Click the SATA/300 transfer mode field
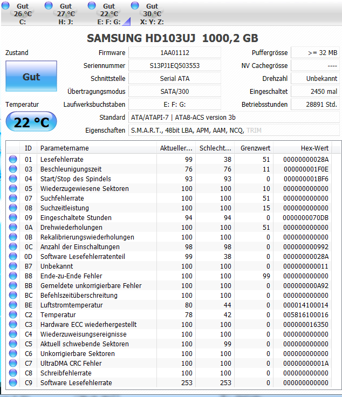 point(175,91)
